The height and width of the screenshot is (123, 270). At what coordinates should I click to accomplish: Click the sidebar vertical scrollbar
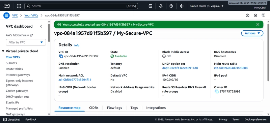coord(49,33)
